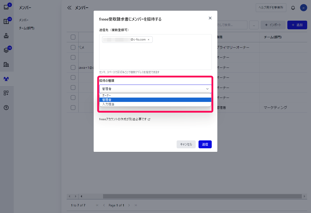The image size is (311, 213).
Task: Go to last page of pagination
Action: [136, 205]
